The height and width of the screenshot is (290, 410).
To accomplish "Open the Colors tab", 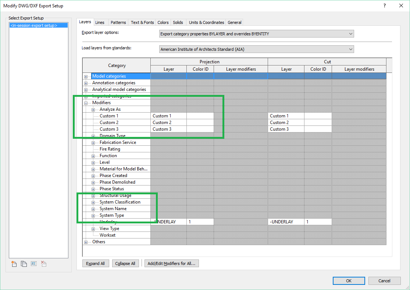I will coord(163,22).
